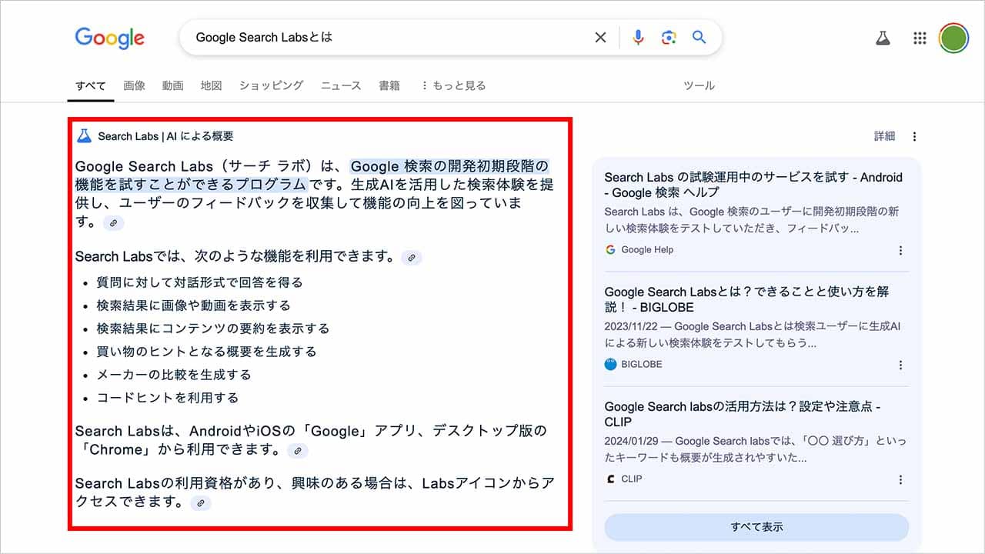Open CLIP Google Search labsの活用方法 article

tap(743, 414)
